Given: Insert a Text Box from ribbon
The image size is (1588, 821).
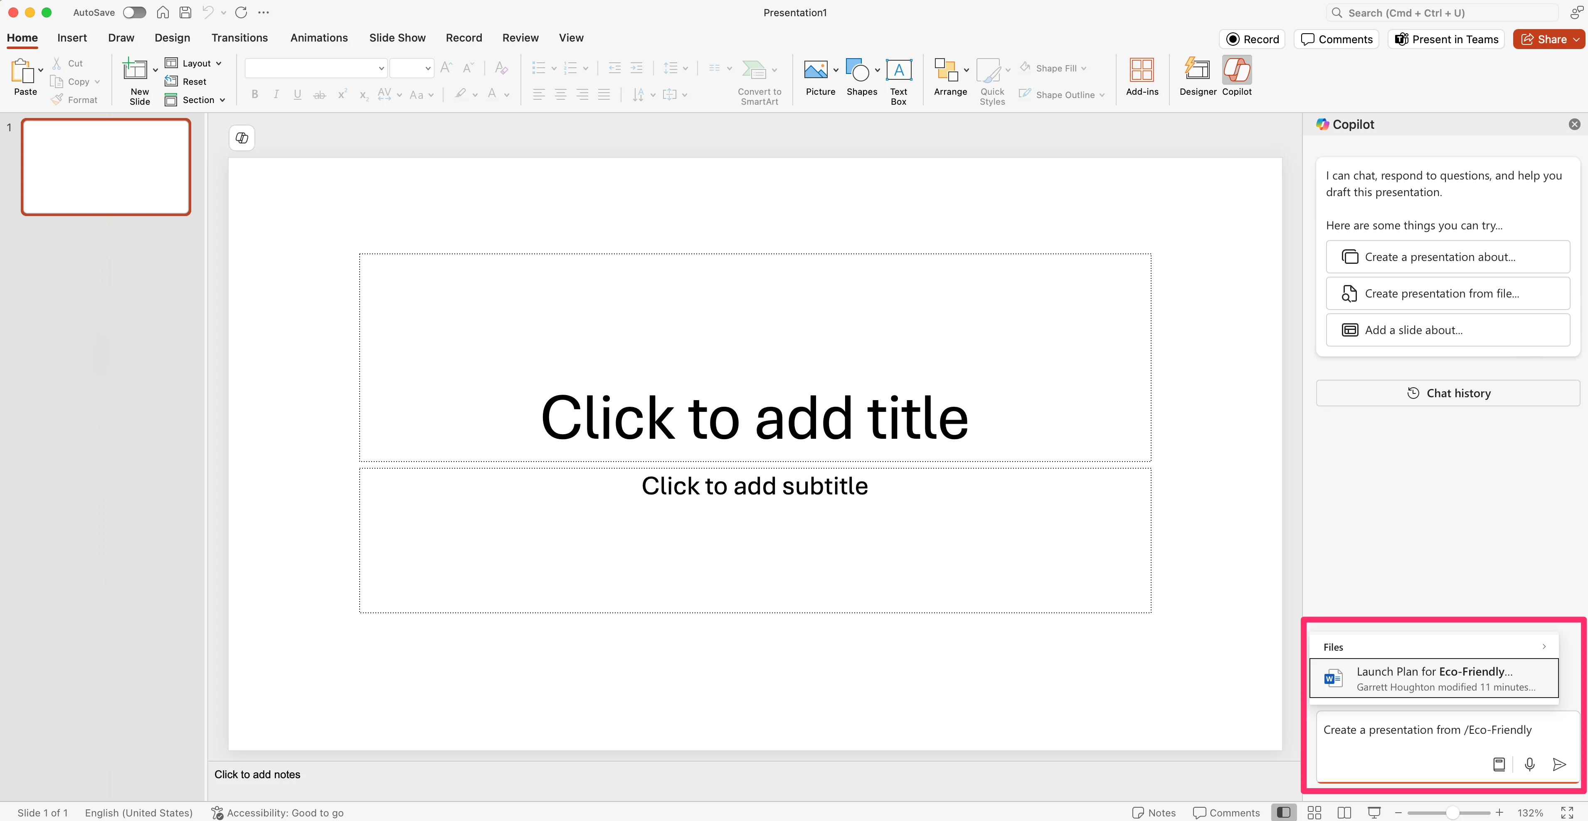Looking at the screenshot, I should coord(898,71).
